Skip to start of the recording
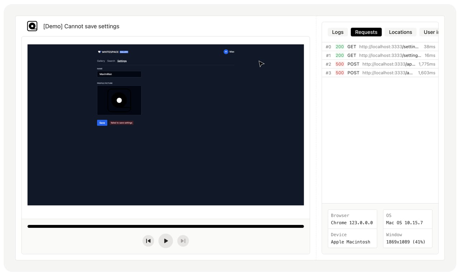Viewport: 460px width, 276px height. pos(148,241)
